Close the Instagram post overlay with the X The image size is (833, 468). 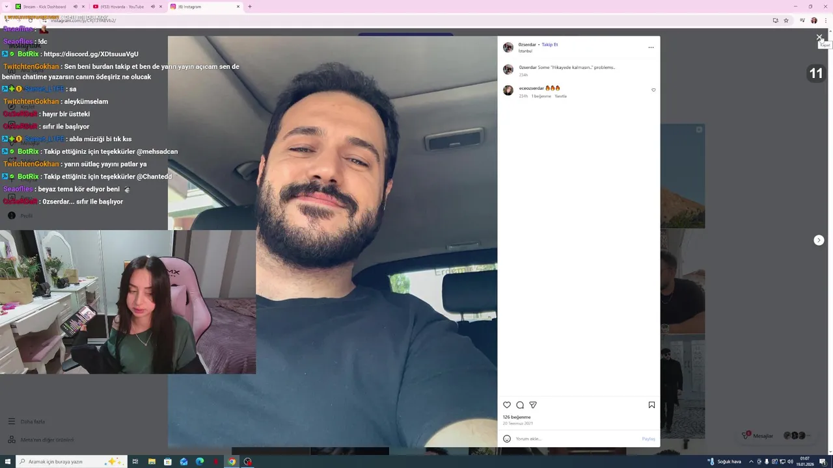tap(819, 38)
